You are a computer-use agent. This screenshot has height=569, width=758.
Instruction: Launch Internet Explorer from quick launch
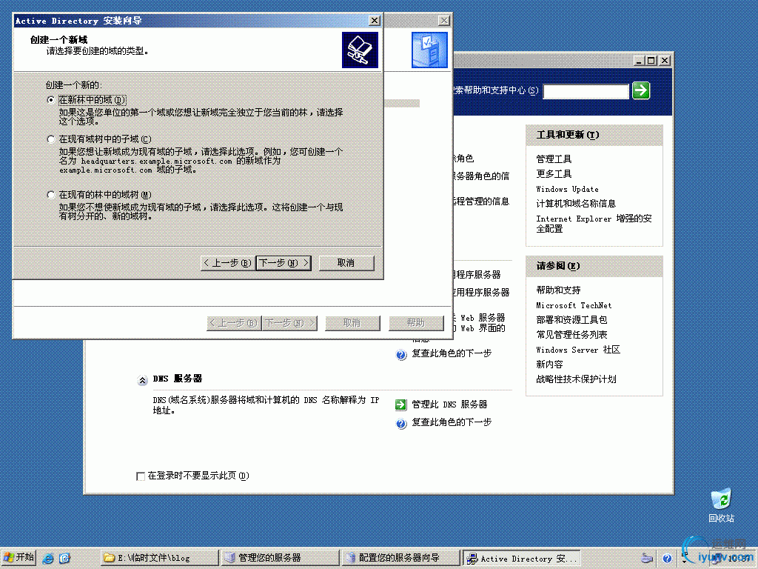[x=48, y=558]
